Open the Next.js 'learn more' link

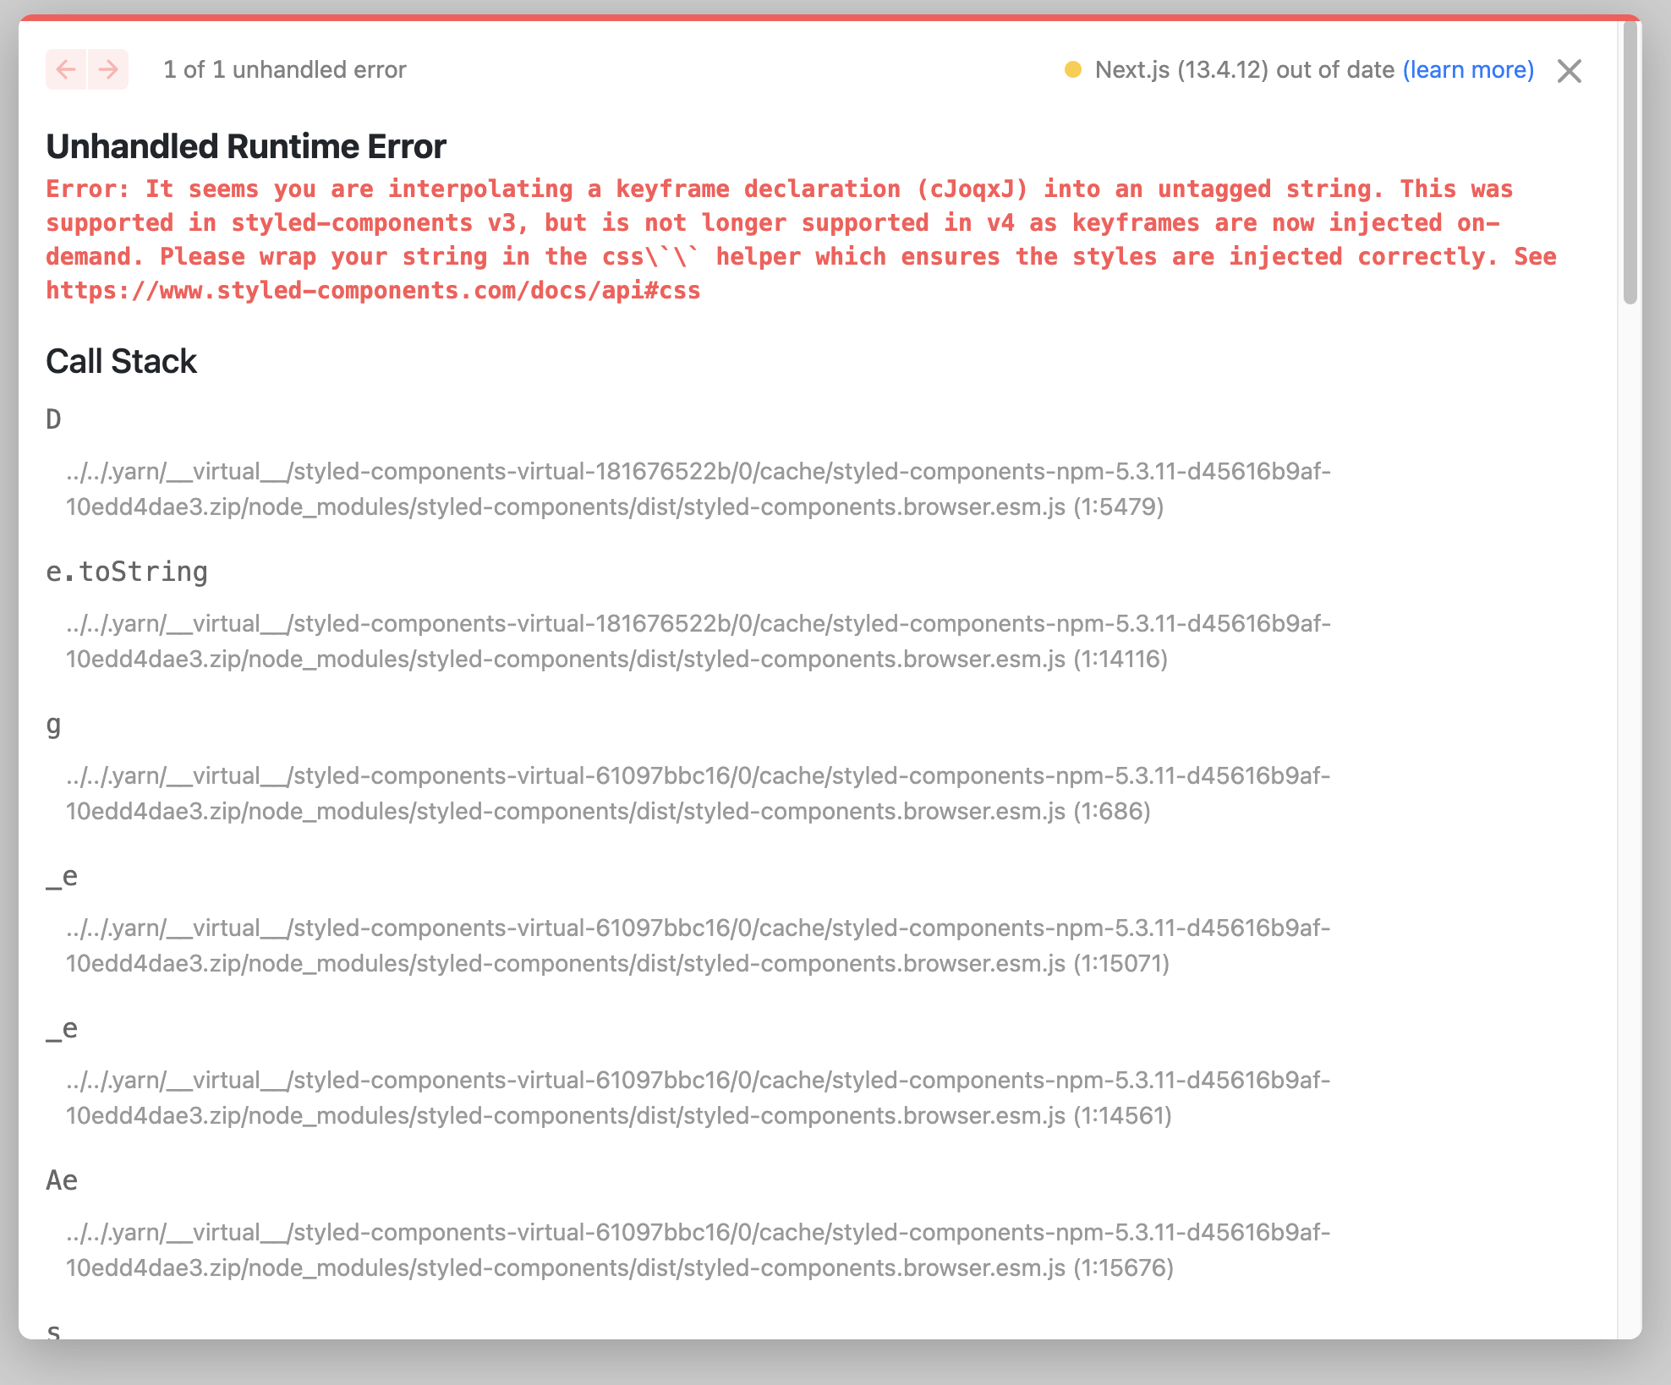click(1468, 69)
